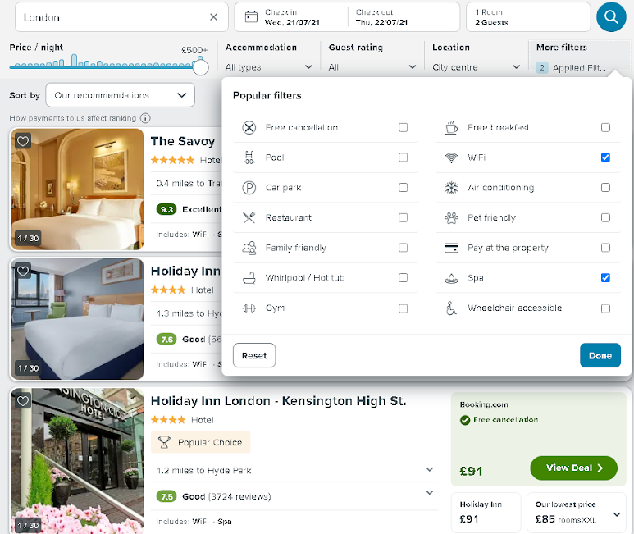Click the Pool filter icon

(x=249, y=157)
